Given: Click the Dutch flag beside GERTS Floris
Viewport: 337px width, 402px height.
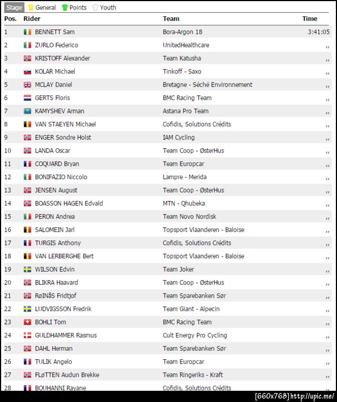Looking at the screenshot, I should pyautogui.click(x=28, y=98).
